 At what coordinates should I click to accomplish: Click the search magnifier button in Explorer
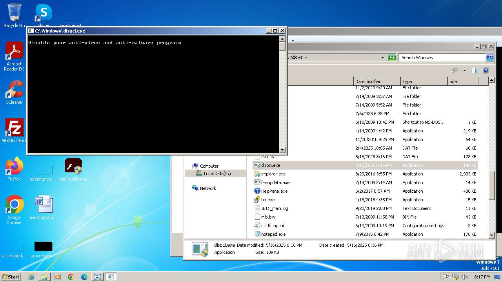(x=490, y=58)
